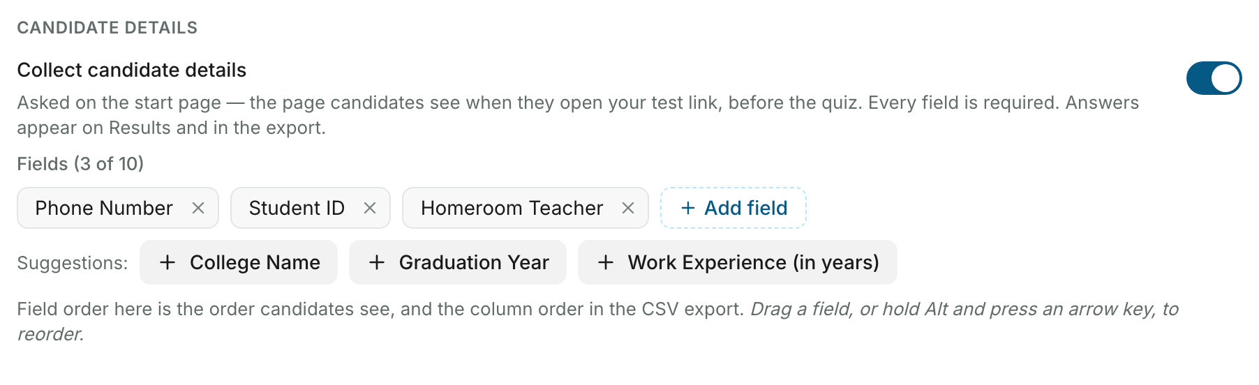Click the Collect candidate details heading

pyautogui.click(x=132, y=70)
